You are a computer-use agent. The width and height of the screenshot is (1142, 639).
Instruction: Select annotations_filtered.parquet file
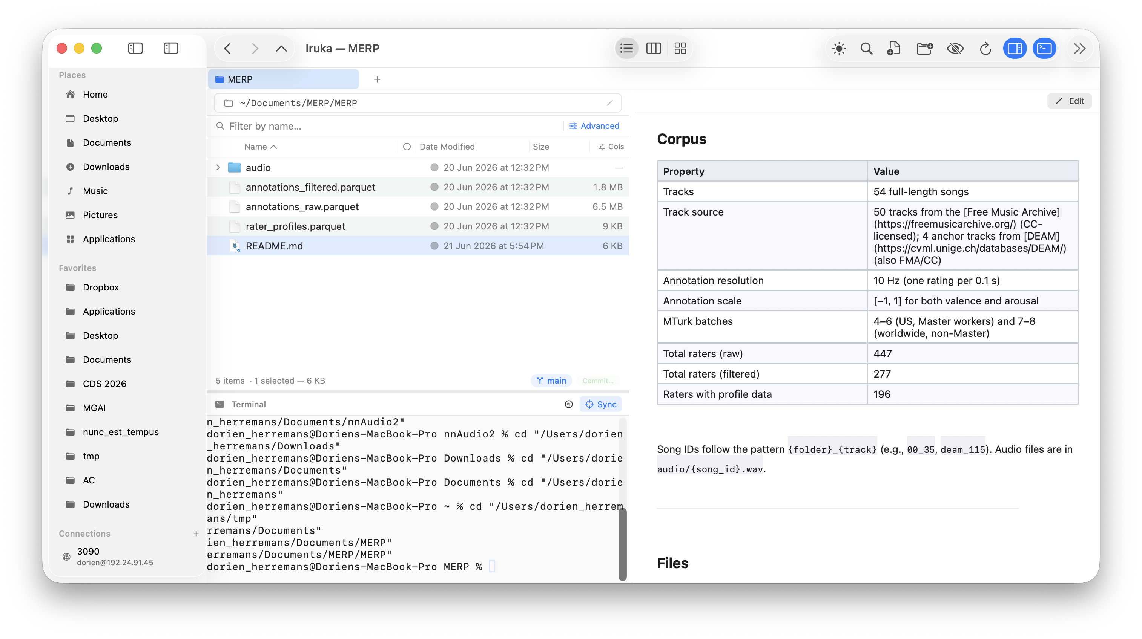tap(418, 187)
